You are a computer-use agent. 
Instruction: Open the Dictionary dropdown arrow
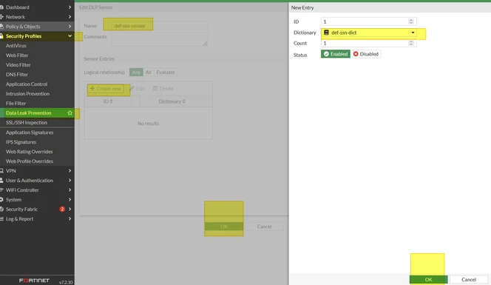point(413,33)
